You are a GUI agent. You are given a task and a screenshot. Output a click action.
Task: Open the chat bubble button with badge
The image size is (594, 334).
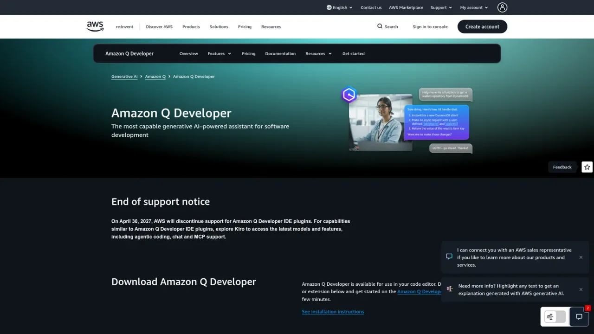(579, 317)
